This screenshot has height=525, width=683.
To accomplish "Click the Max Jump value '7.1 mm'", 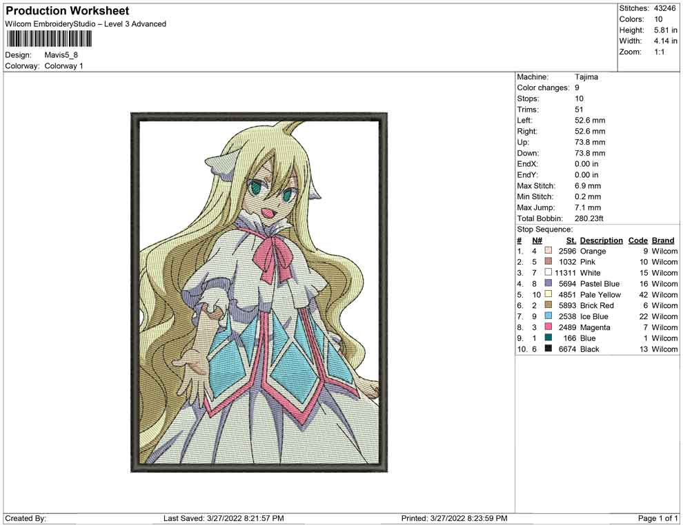I will [588, 207].
